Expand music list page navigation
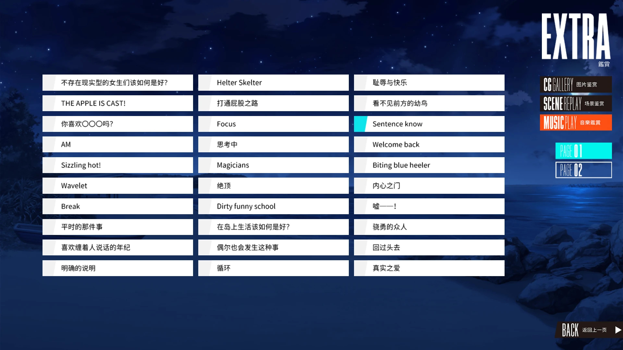 pos(583,170)
